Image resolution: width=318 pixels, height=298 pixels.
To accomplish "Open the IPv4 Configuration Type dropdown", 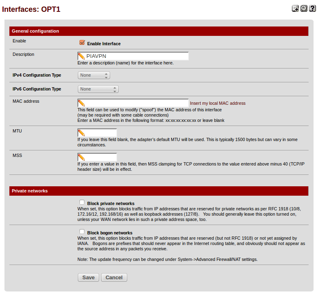I will (x=94, y=75).
